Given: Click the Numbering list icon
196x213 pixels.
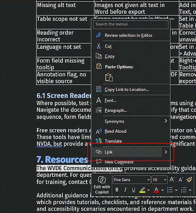Looking at the screenshot, I should pos(184,190).
